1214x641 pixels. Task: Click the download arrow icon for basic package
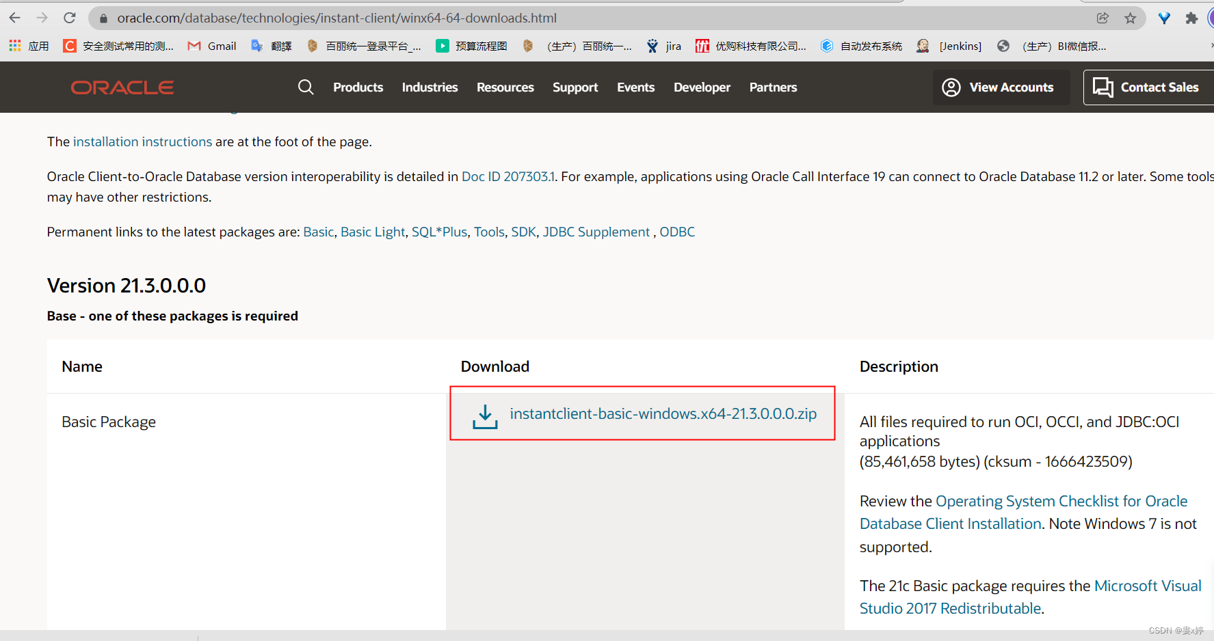485,416
